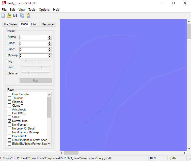Image resolution: width=191 pixels, height=161 pixels.
Task: Switch to the Resources tab
Action: click(x=48, y=24)
